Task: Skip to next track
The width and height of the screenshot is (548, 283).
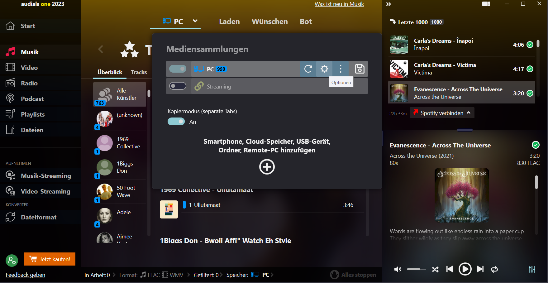Action: point(480,269)
